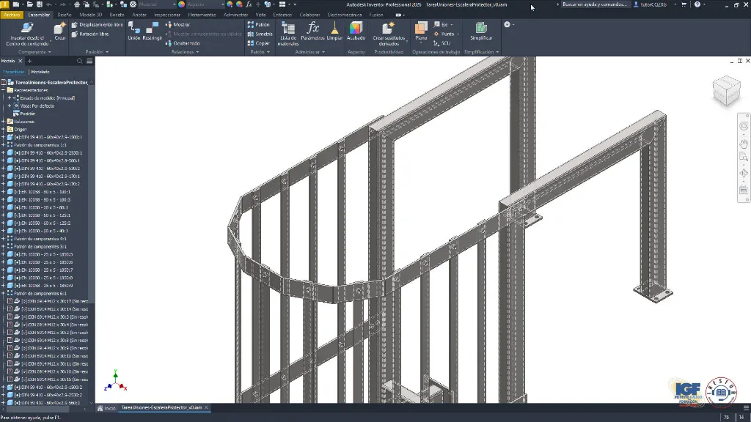
Task: Expand Patrón de componentes 1:1 node
Action: click(4, 145)
